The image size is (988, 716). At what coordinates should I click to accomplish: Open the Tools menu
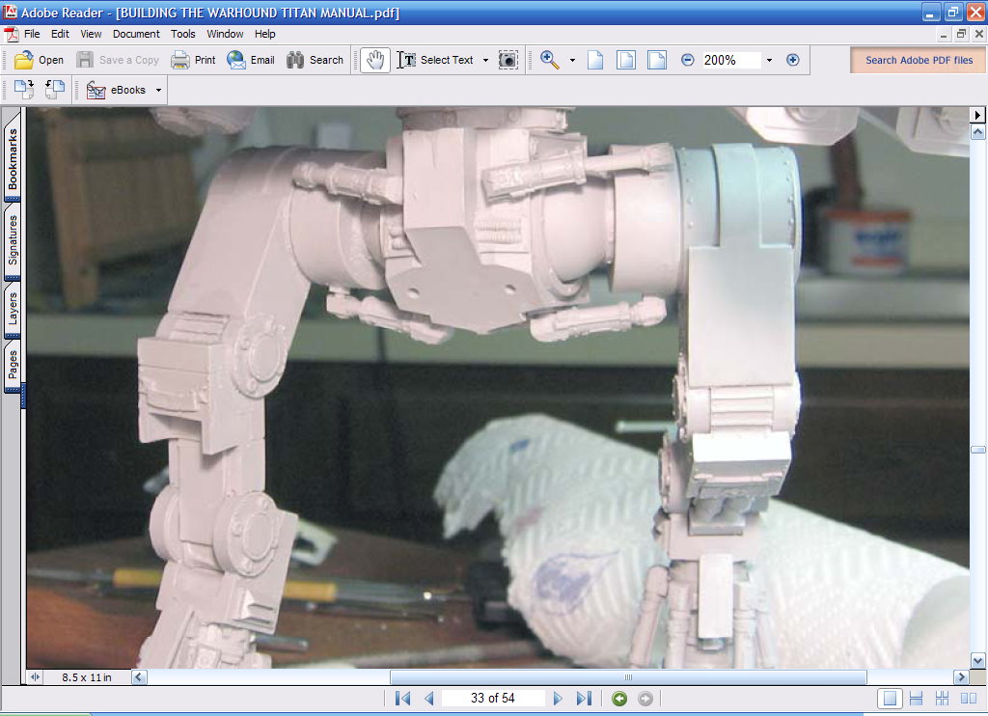(182, 34)
